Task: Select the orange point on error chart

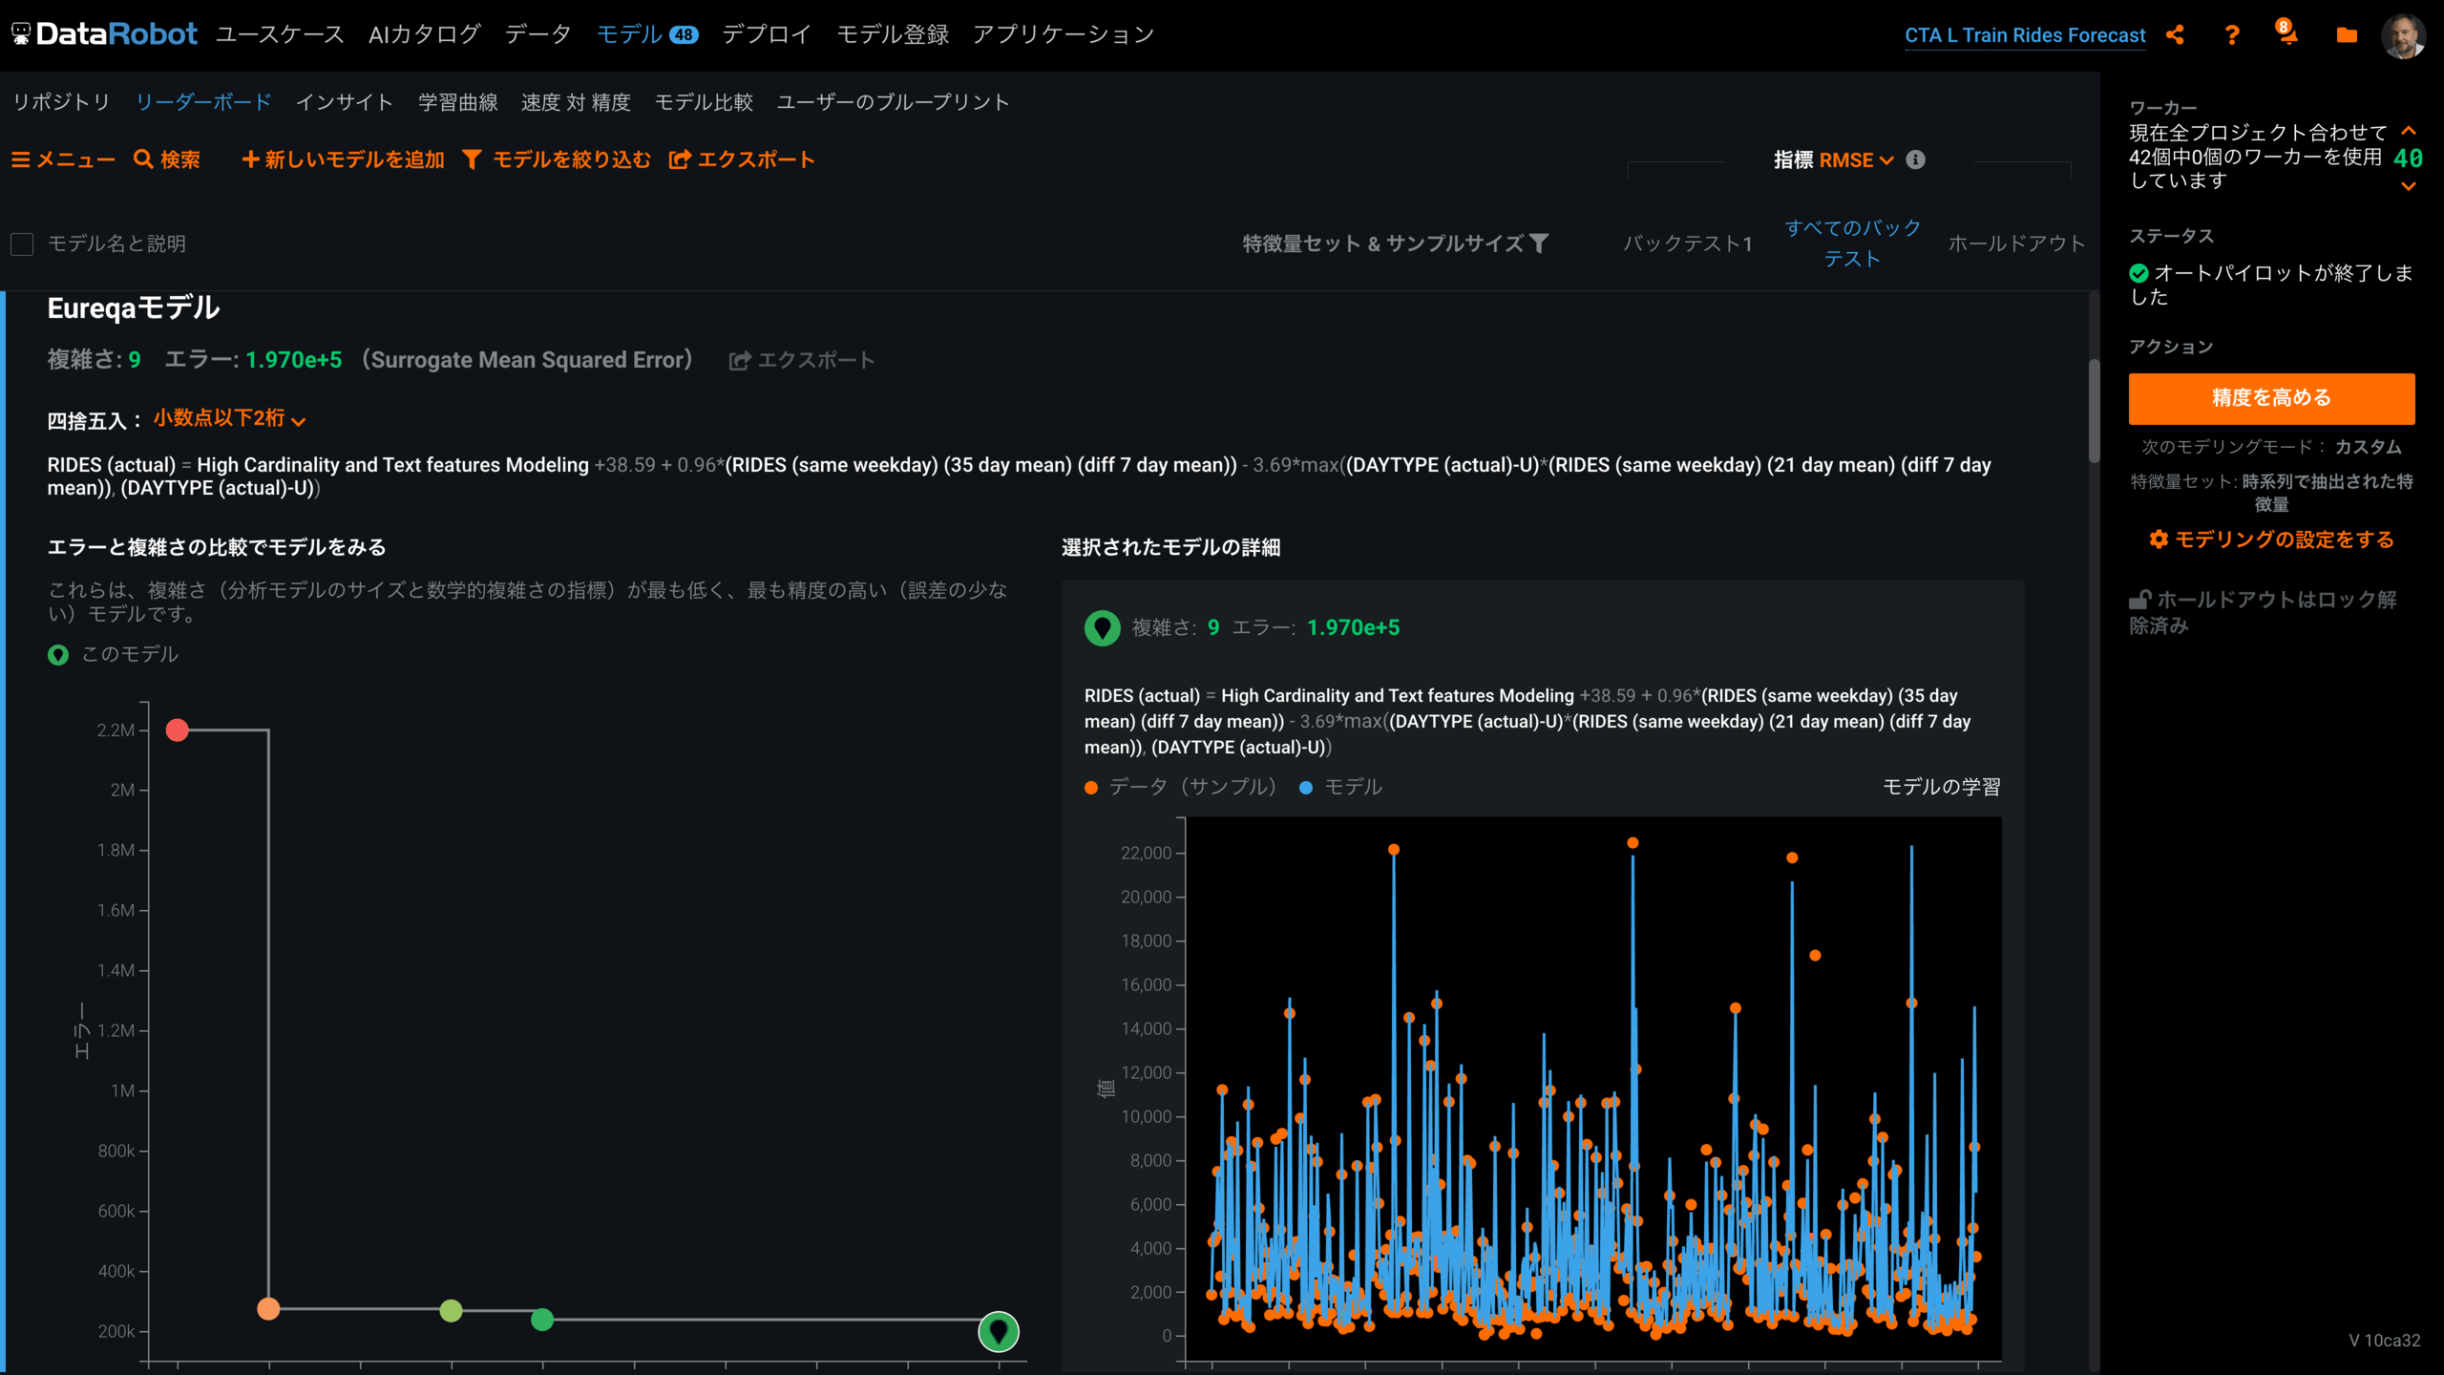Action: (268, 1309)
